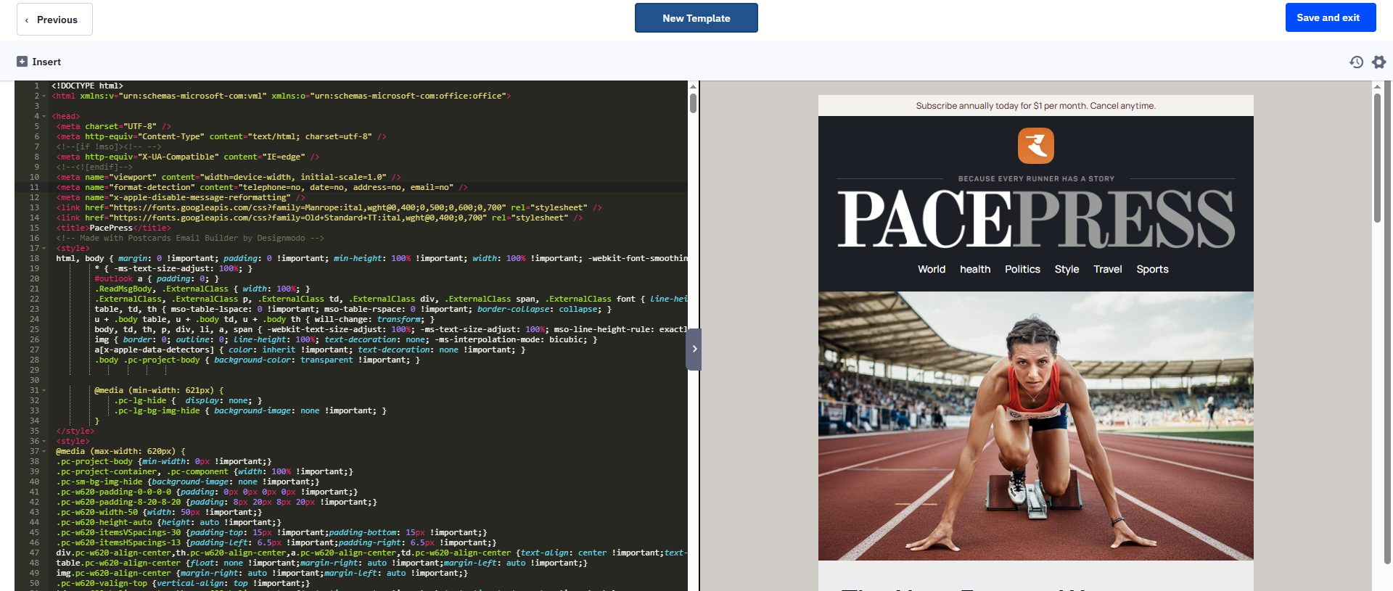Click the New Template title button

click(696, 18)
